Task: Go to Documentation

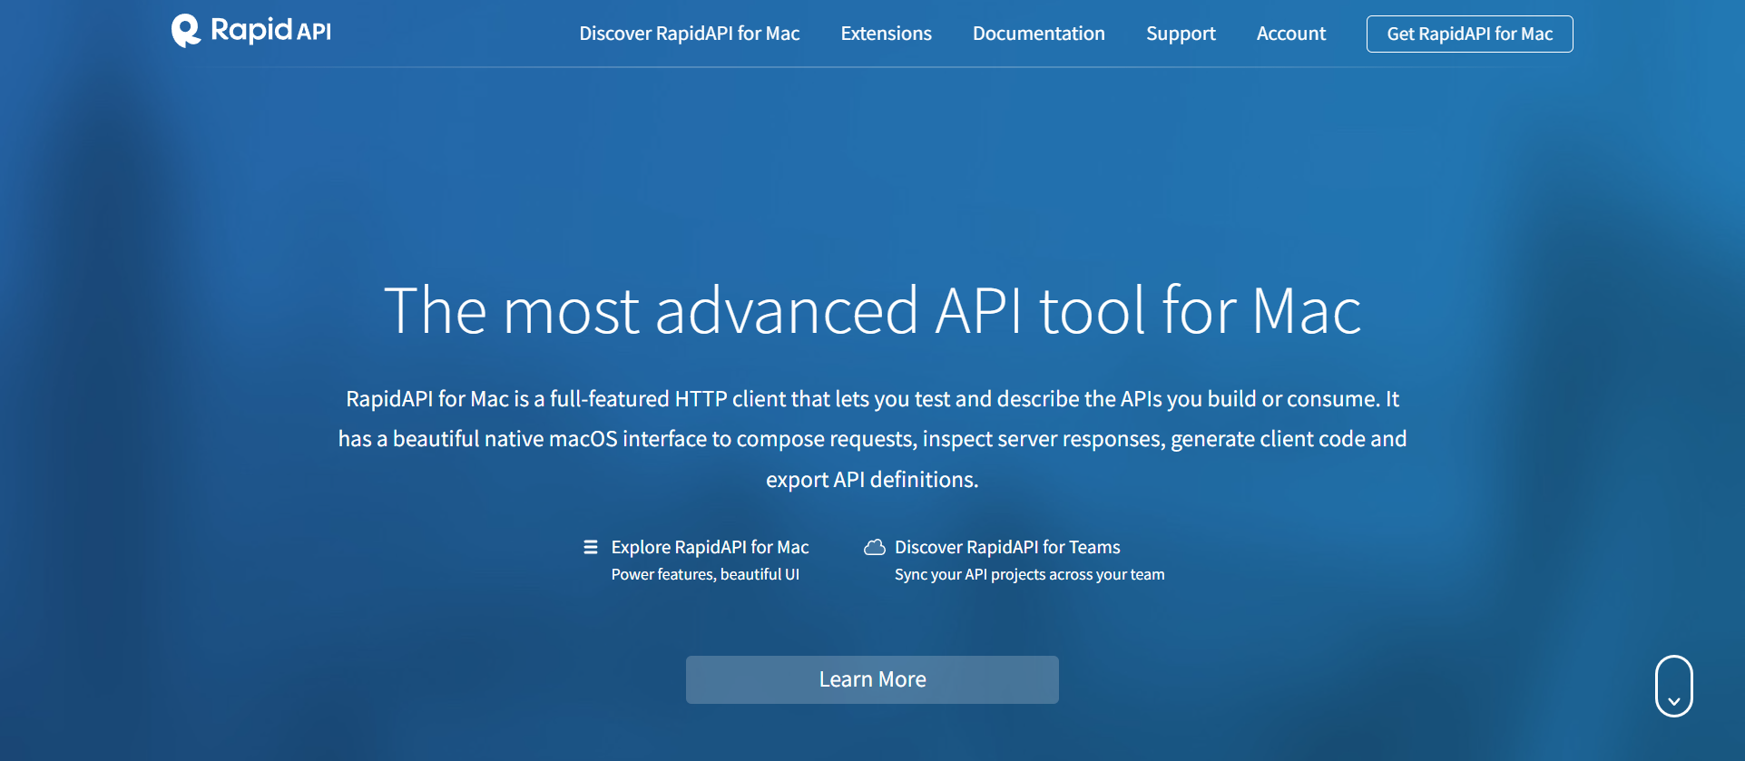Action: tap(1038, 34)
